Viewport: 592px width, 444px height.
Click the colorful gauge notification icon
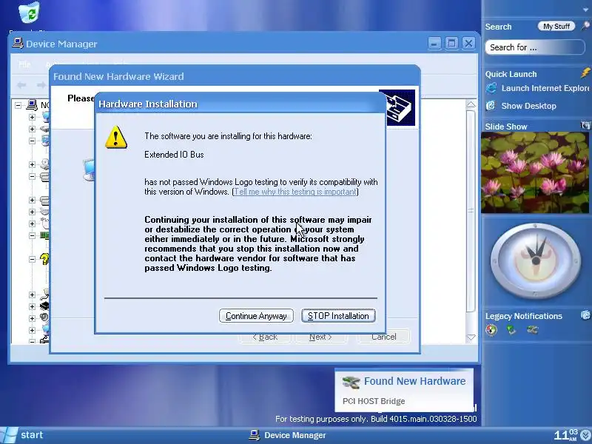click(x=491, y=330)
